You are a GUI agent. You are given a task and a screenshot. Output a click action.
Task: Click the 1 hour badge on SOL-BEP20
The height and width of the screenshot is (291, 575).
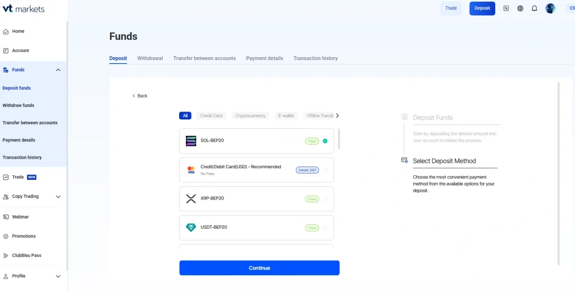(312, 141)
